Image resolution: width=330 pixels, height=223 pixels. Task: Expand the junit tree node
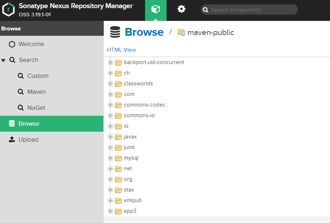coord(110,148)
